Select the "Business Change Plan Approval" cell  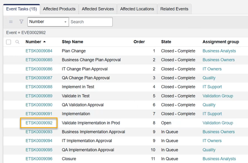(x=91, y=60)
